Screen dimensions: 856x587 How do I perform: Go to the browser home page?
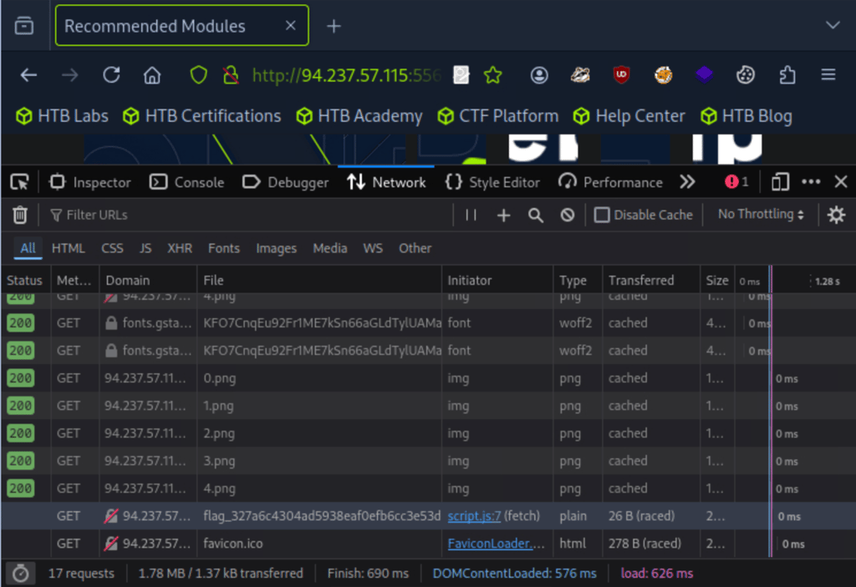click(152, 75)
